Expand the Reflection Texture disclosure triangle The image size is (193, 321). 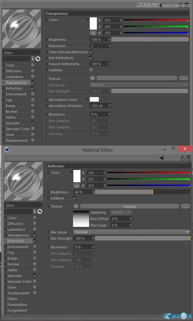(x=49, y=206)
